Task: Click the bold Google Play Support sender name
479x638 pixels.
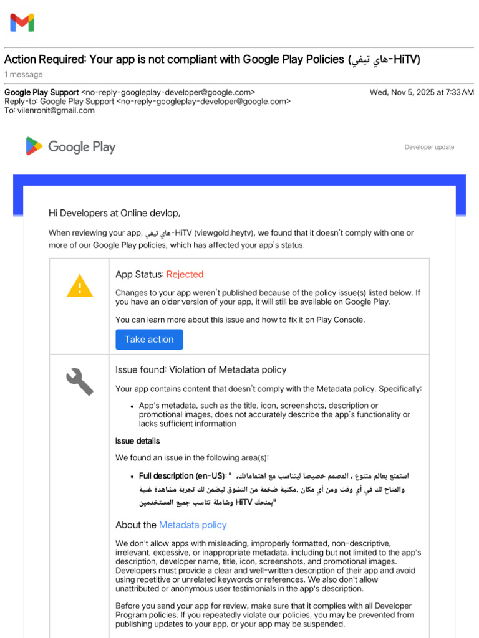Action: click(42, 92)
